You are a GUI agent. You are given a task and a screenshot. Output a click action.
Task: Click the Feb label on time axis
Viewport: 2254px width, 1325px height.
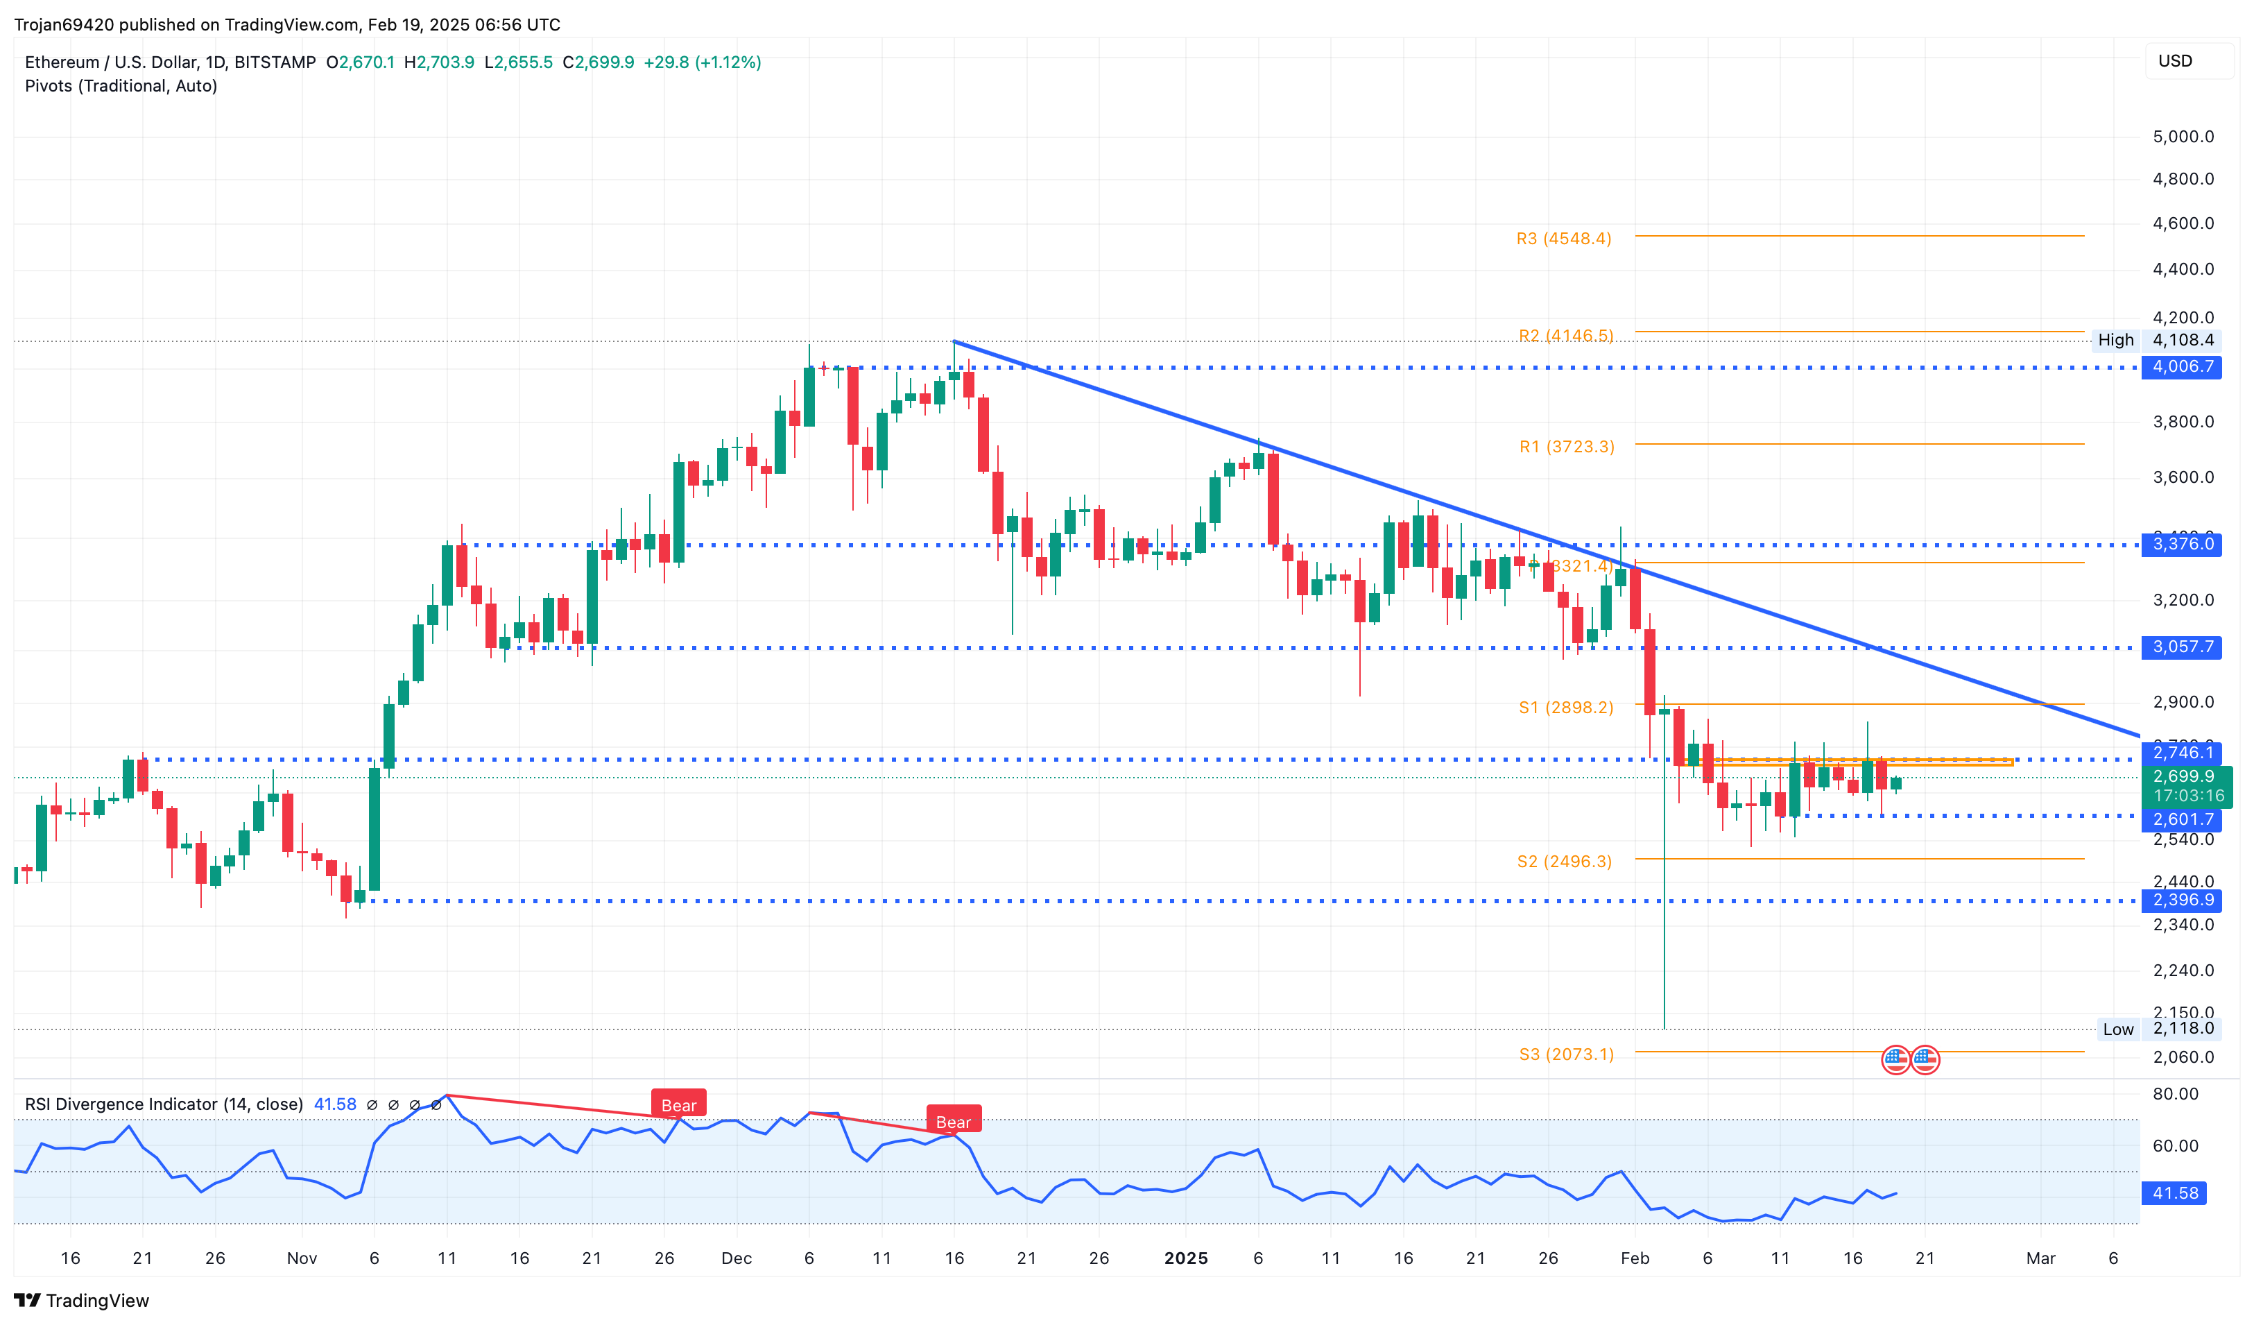click(1635, 1259)
